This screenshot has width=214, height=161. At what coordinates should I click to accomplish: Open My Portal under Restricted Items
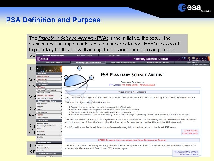(49, 151)
